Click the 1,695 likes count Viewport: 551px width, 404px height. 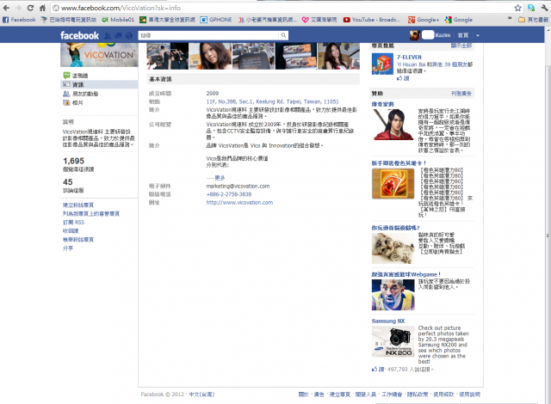pyautogui.click(x=74, y=161)
